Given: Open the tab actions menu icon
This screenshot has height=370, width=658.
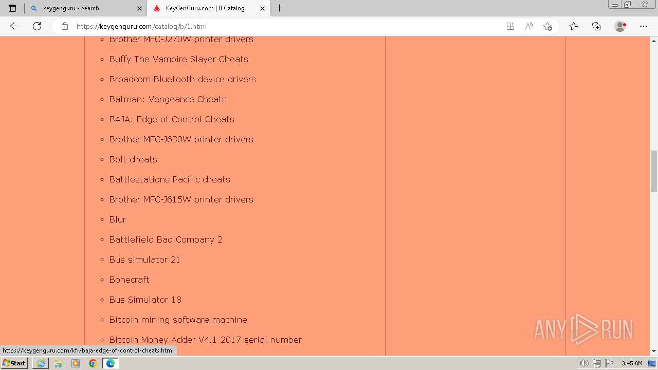Looking at the screenshot, I should [12, 8].
